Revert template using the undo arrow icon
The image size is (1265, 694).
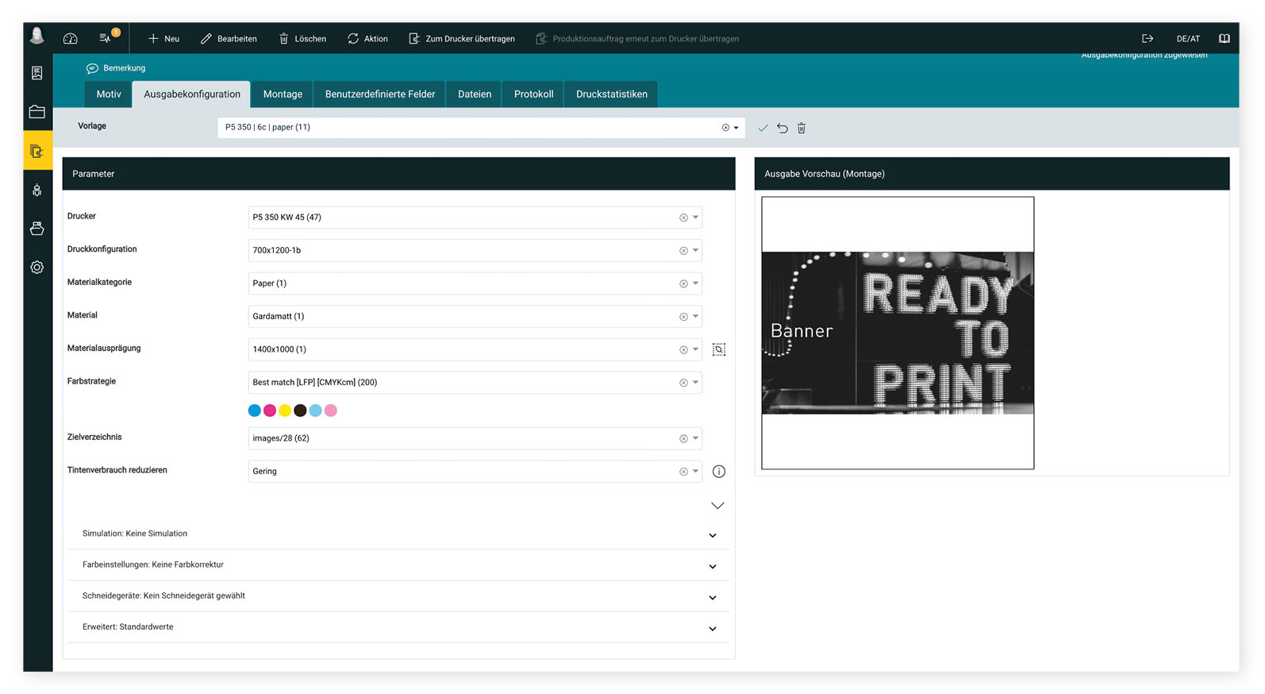point(782,128)
